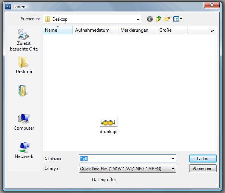The width and height of the screenshot is (225, 193).
Task: Open the Dateityp QuickTime-Film dropdown
Action: coord(128,169)
